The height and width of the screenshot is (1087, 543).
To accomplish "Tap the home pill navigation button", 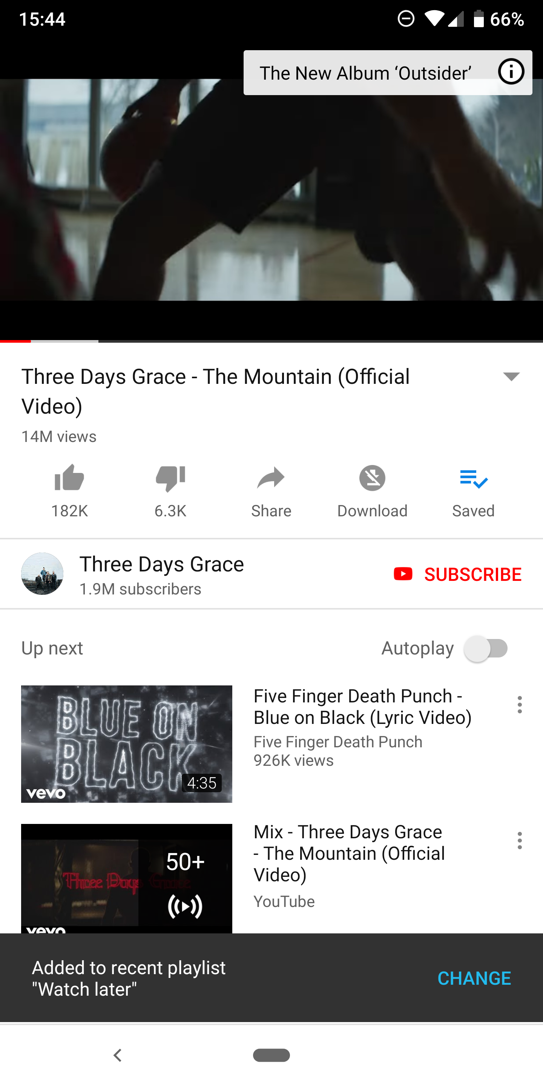I will 271,1055.
